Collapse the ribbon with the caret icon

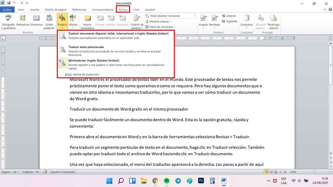pyautogui.click(x=325, y=9)
